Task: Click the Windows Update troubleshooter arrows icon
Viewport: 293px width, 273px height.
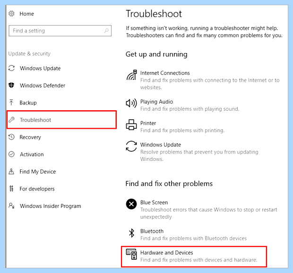Action: pyautogui.click(x=131, y=146)
